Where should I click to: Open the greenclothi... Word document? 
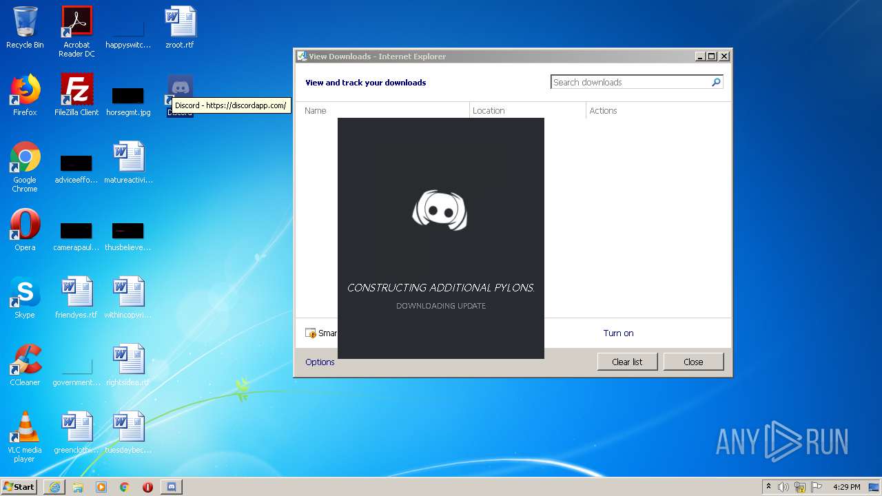click(76, 433)
